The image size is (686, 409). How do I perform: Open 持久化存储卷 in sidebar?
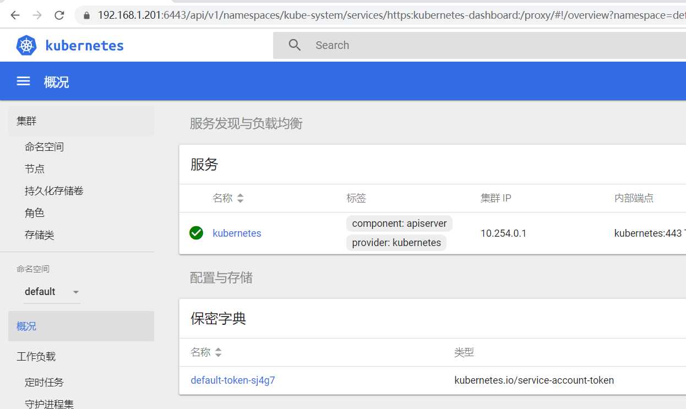point(54,191)
